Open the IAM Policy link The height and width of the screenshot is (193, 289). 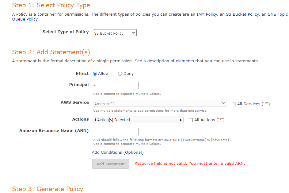[207, 14]
